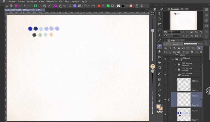Click the main foreground color swatch
This screenshot has width=210, height=122.
pyautogui.click(x=159, y=106)
